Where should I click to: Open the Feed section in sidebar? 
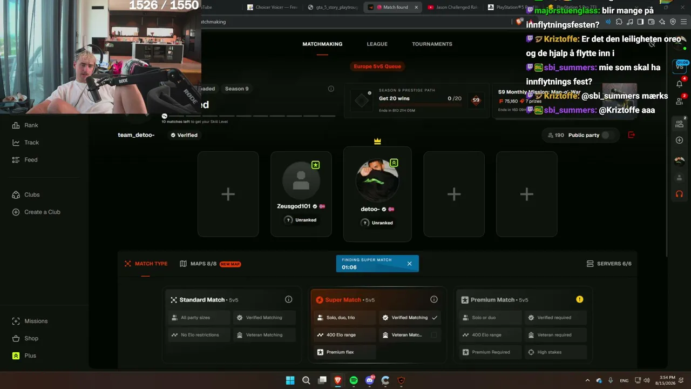[x=25, y=160]
